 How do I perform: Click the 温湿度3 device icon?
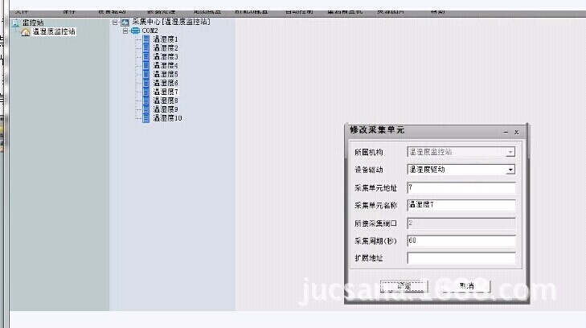point(145,57)
